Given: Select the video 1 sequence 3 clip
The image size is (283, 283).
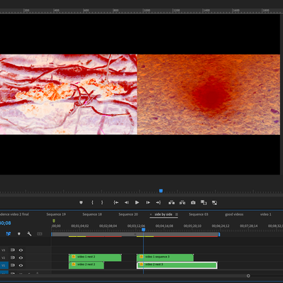Looking at the screenshot, I should click(165, 257).
